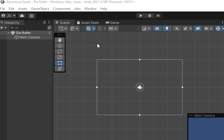Open handle rotation global/local dropdown

[x=74, y=28]
